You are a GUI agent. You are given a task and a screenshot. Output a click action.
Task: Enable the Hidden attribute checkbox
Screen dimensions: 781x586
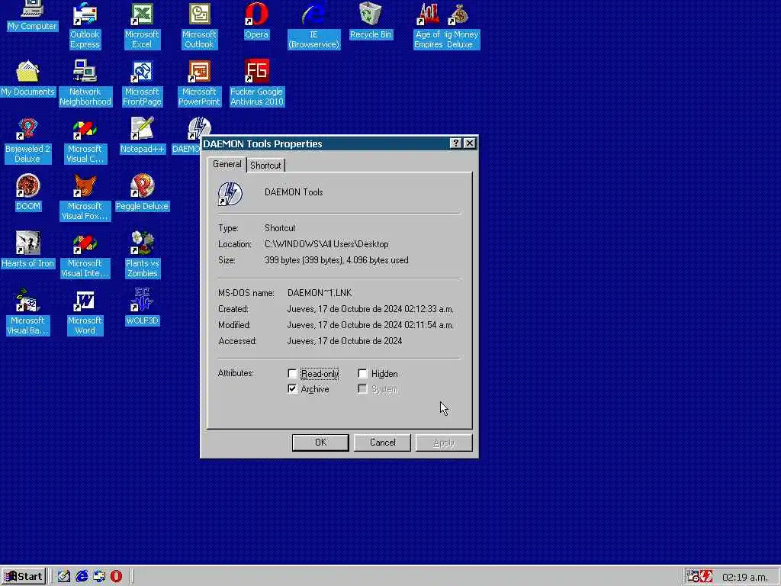[x=362, y=373]
